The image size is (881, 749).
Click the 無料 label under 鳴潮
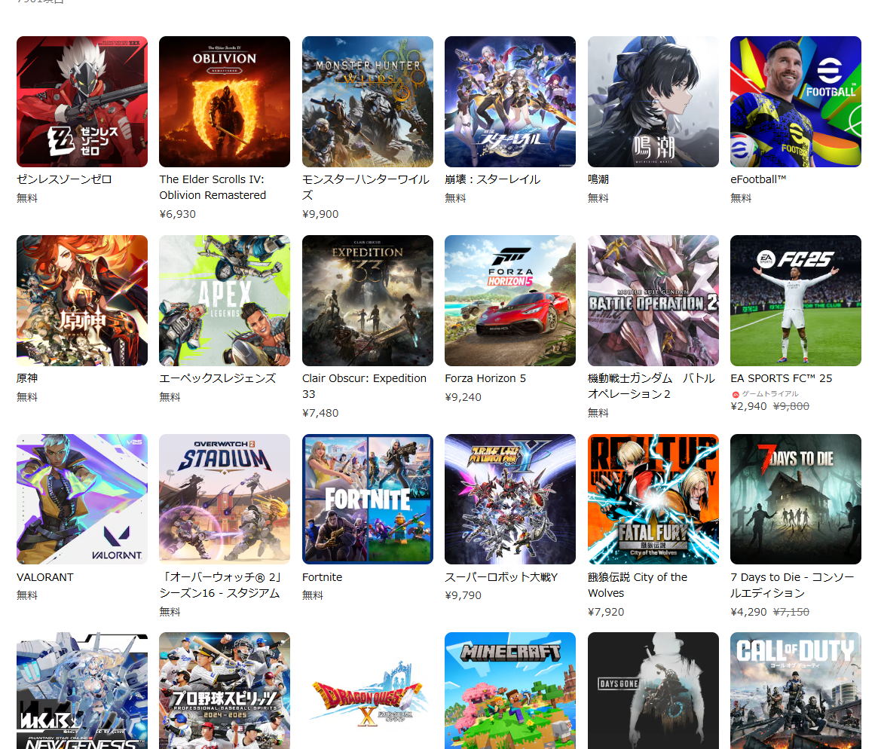coord(598,198)
